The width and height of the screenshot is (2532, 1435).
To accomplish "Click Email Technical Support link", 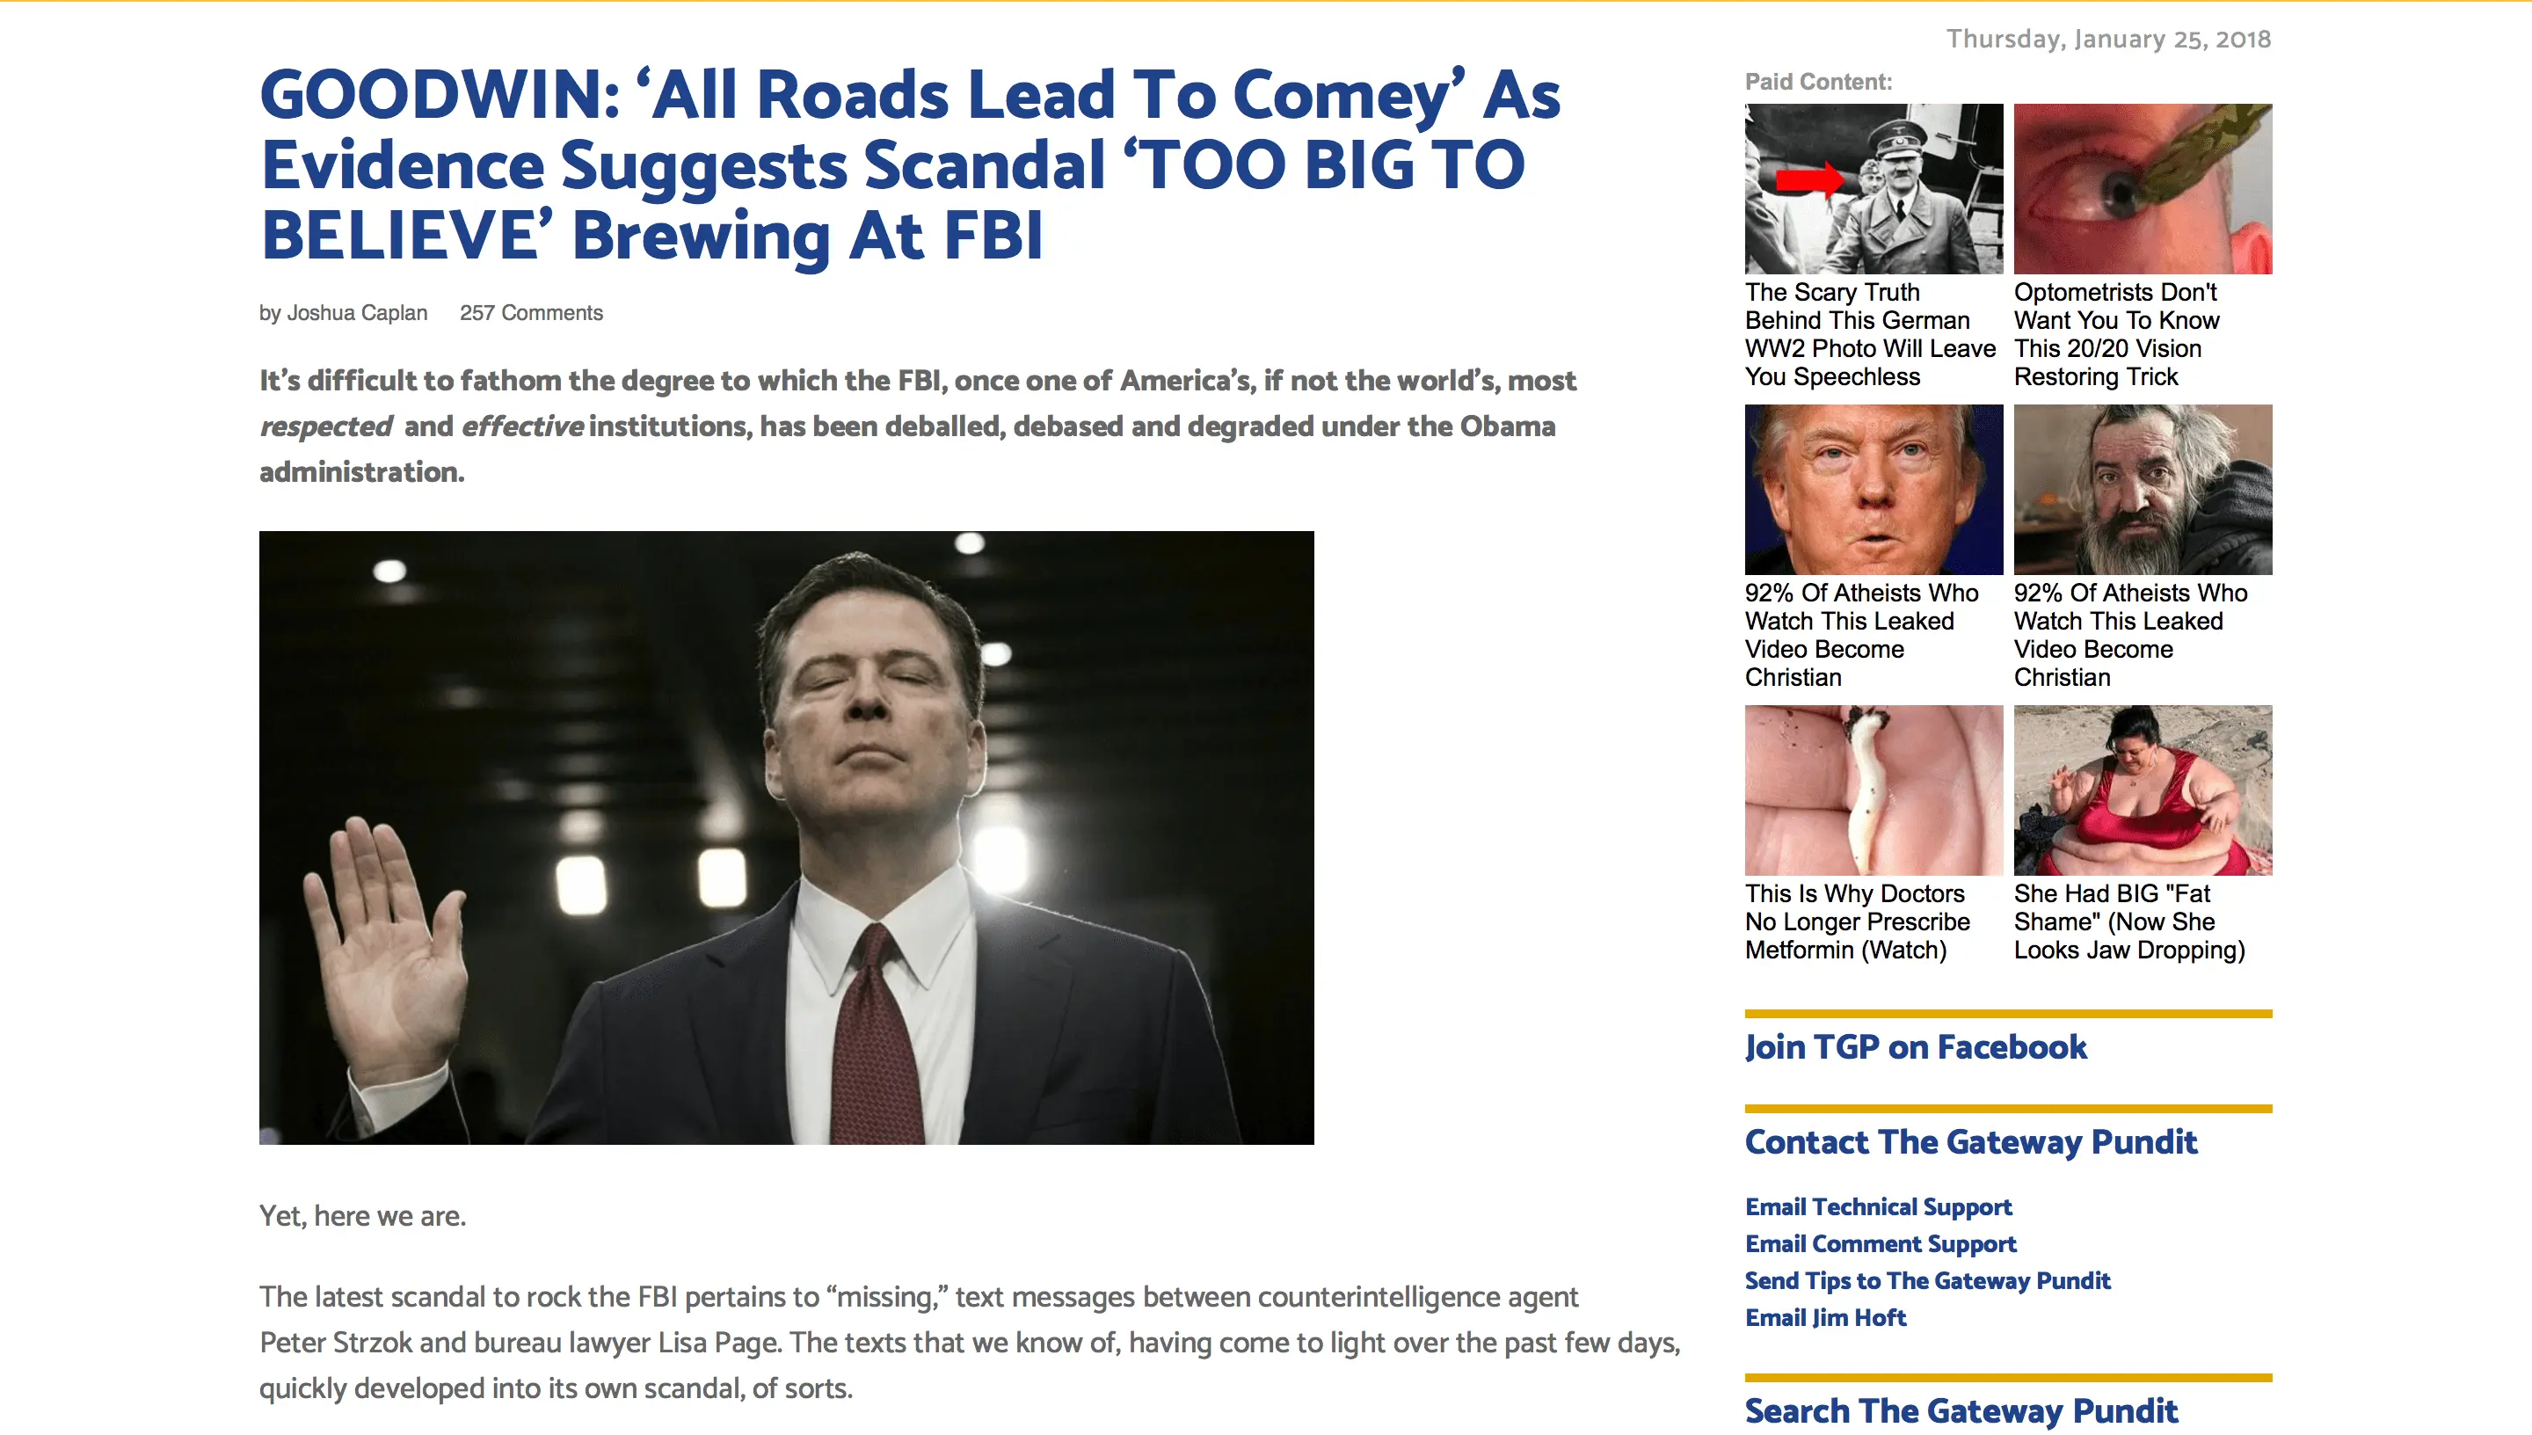I will (x=1878, y=1206).
